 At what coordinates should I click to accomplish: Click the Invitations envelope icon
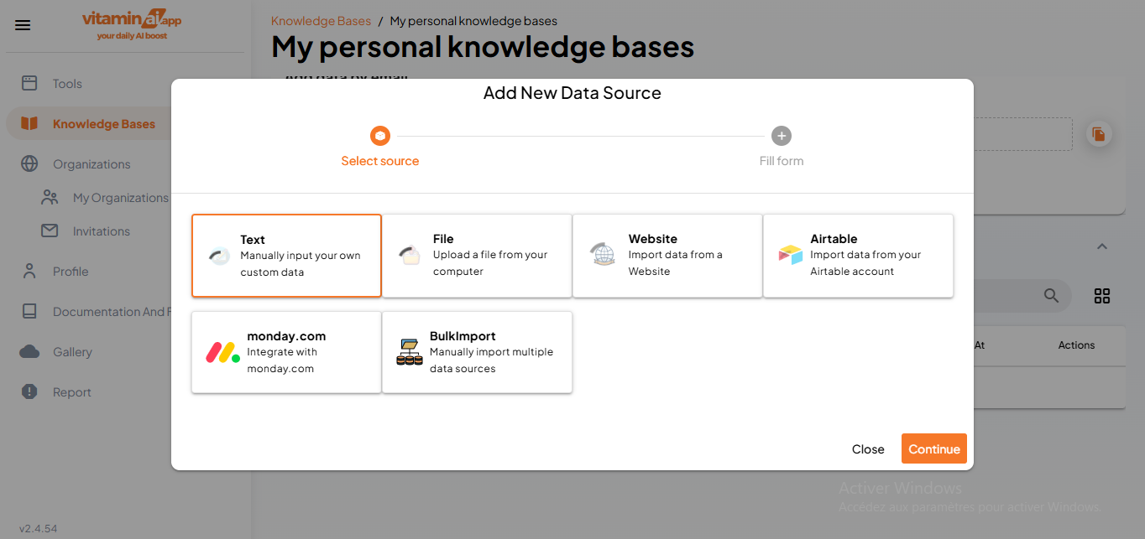(x=49, y=231)
